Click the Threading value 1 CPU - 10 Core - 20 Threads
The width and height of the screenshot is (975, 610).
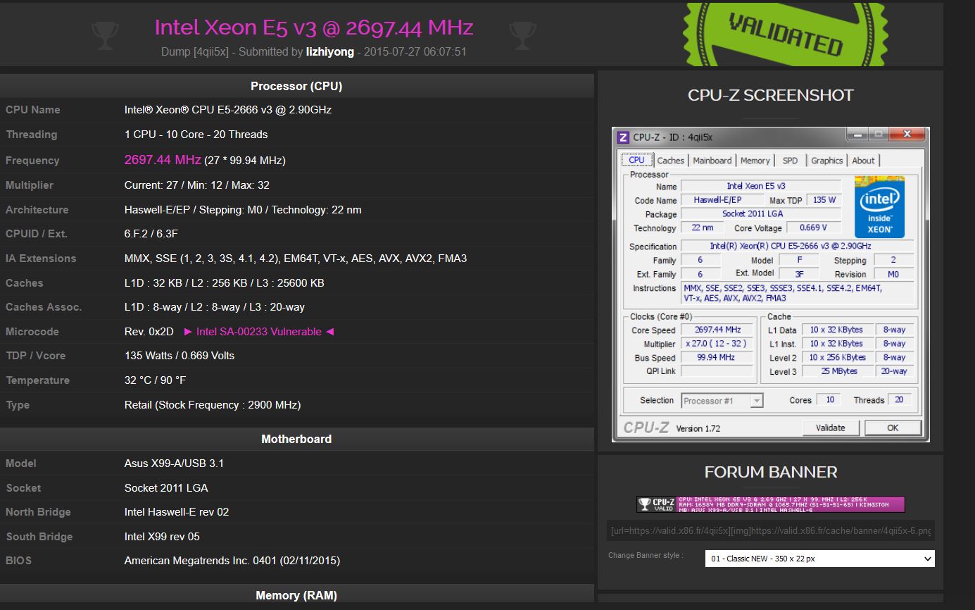(x=196, y=135)
